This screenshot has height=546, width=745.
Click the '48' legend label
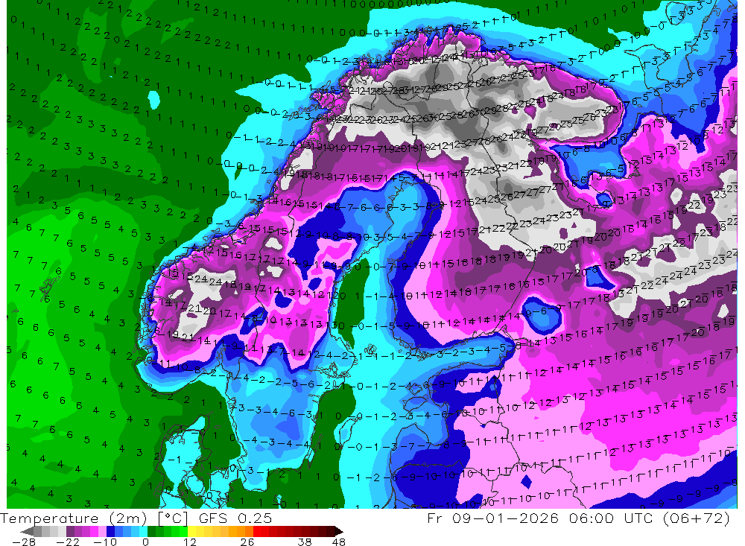[339, 542]
